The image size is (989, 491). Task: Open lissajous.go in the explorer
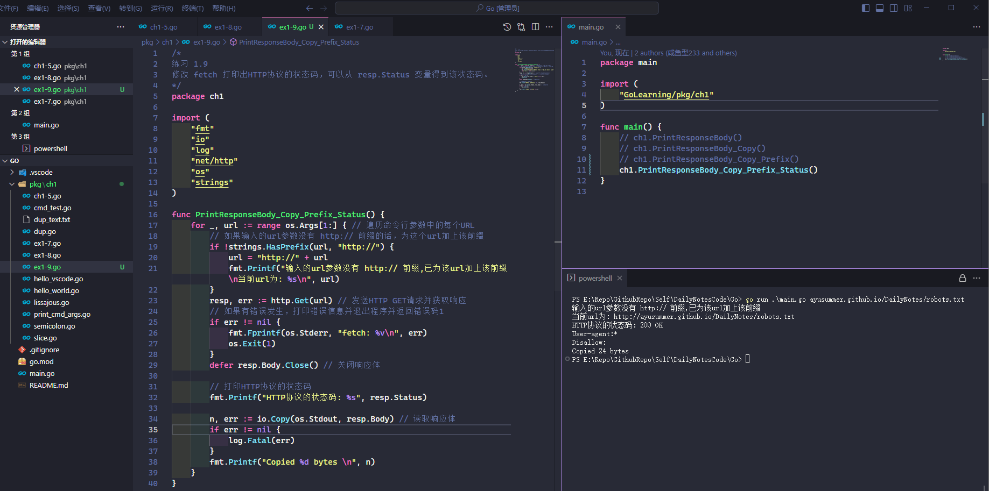(66, 302)
